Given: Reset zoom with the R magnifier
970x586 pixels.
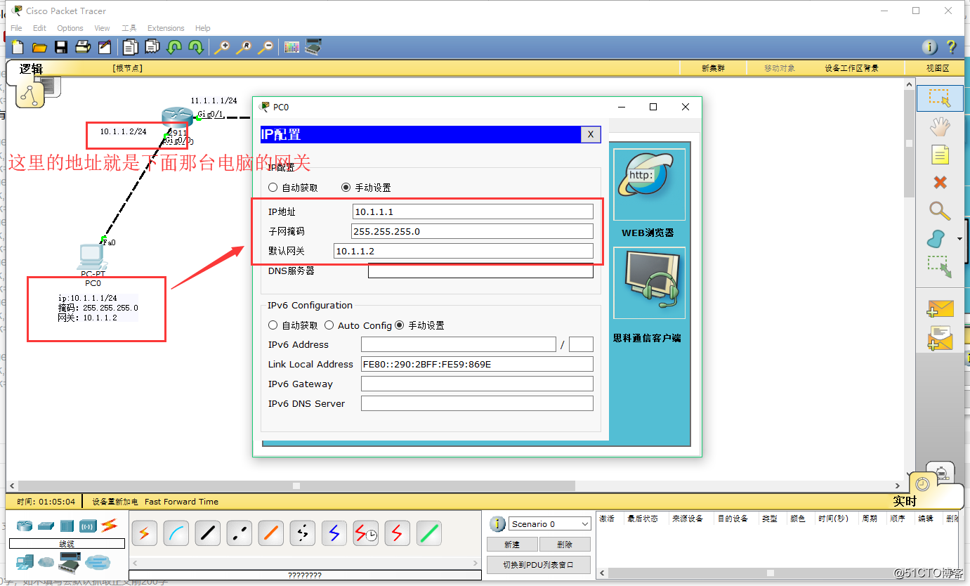Looking at the screenshot, I should coord(244,47).
